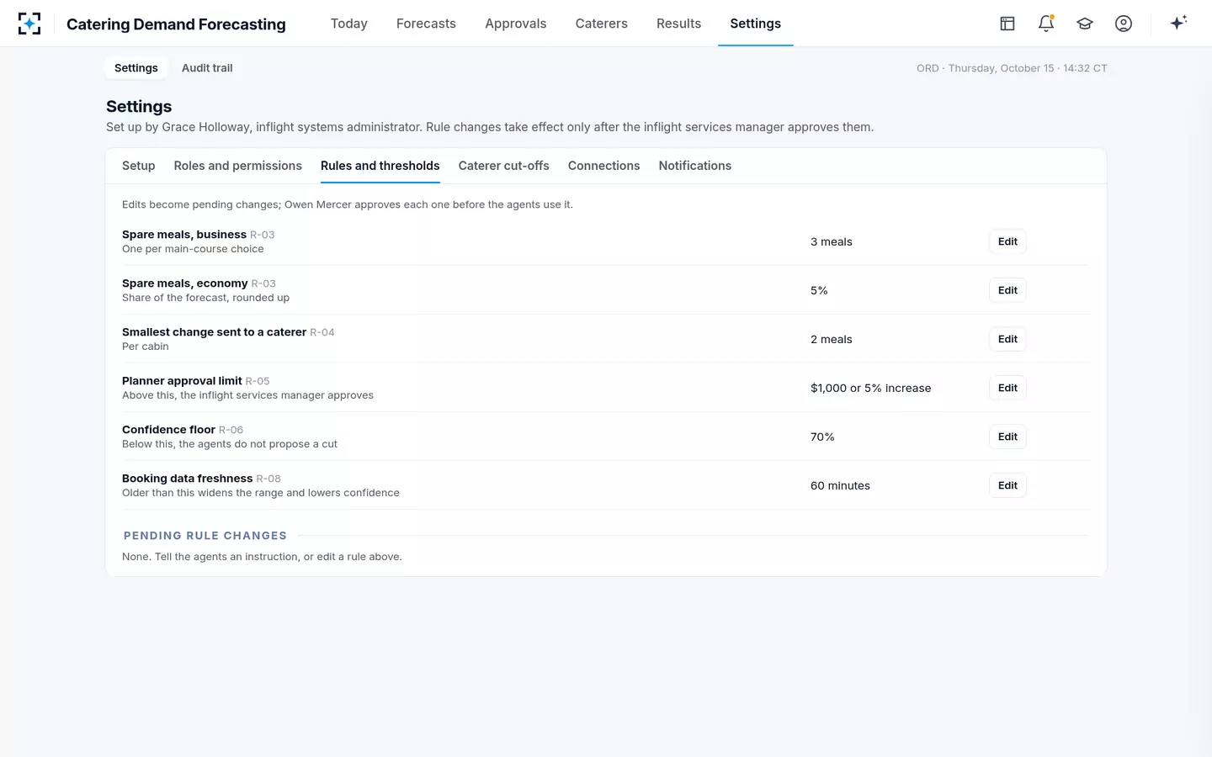The width and height of the screenshot is (1212, 757).
Task: Open the Caterer cut-offs tab
Action: (x=504, y=166)
